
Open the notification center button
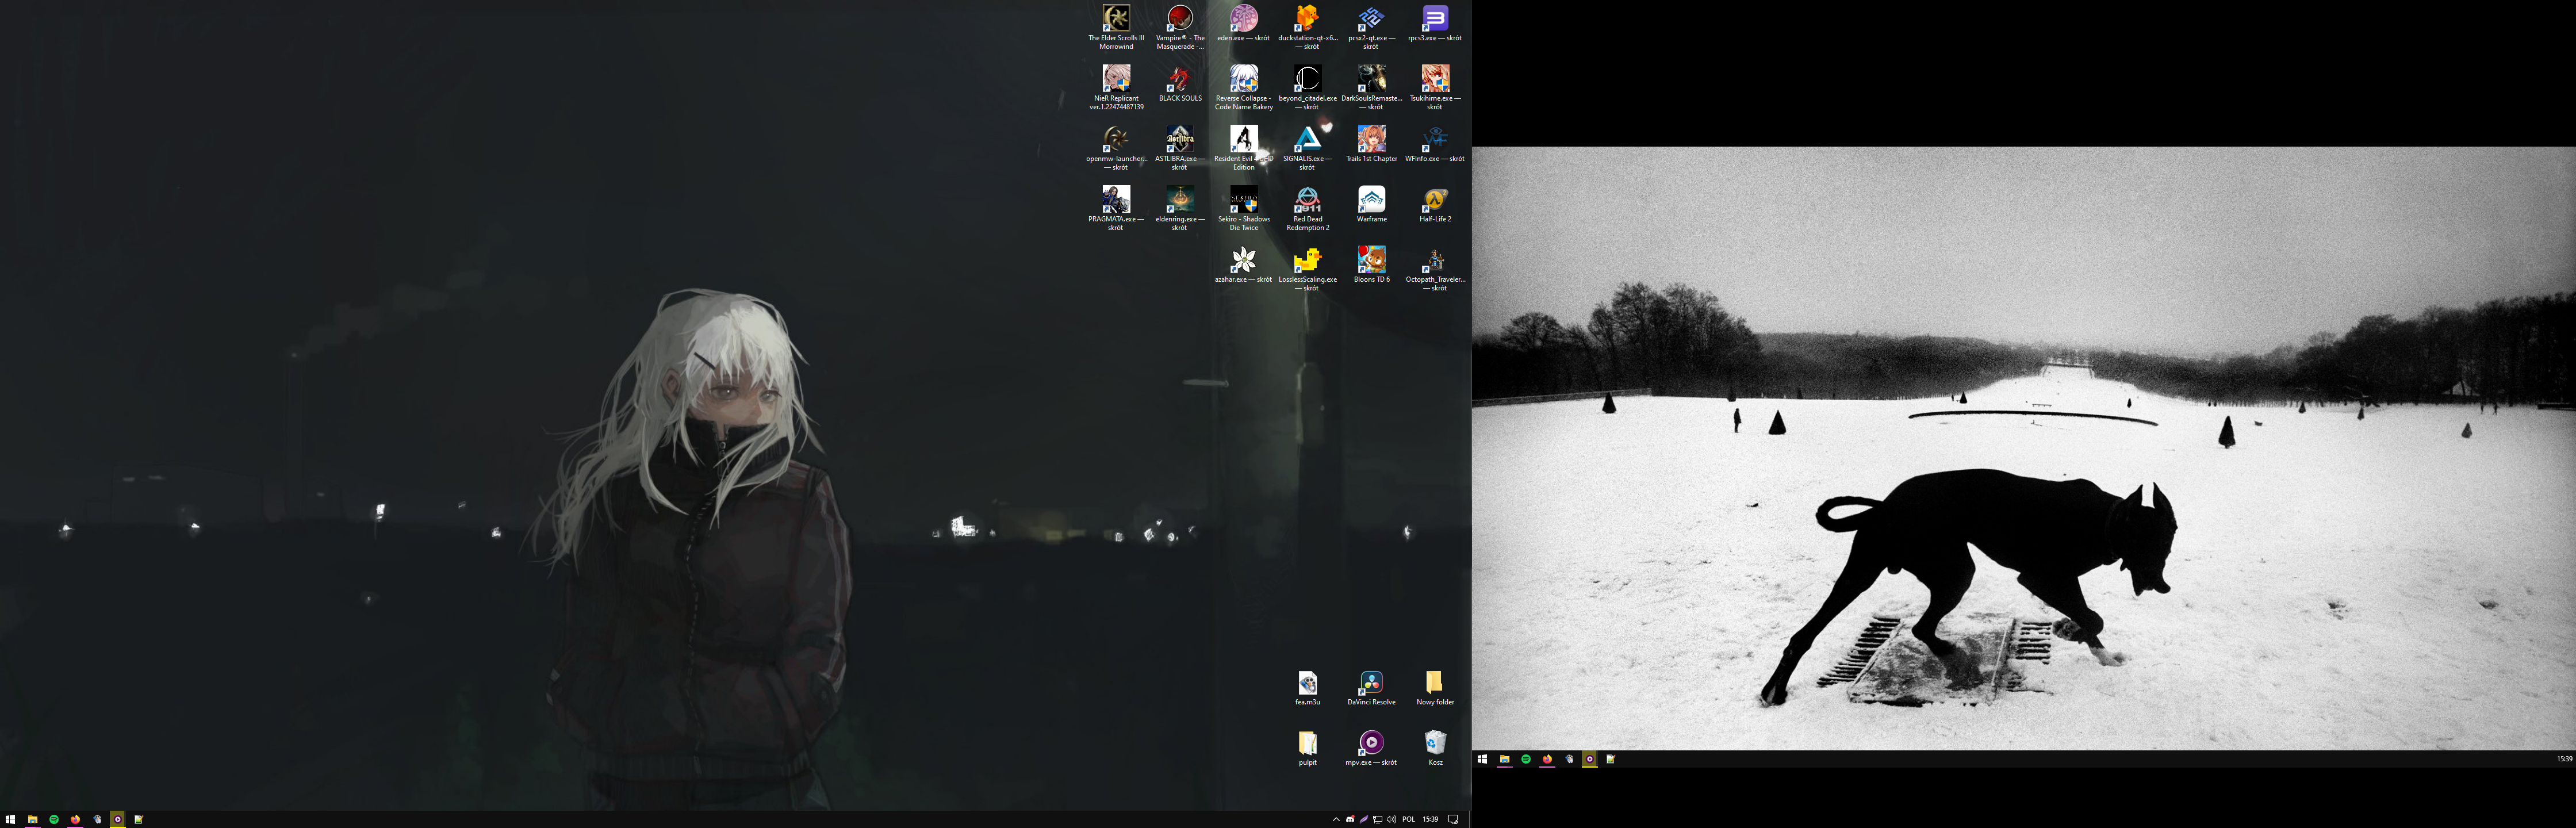1453,819
